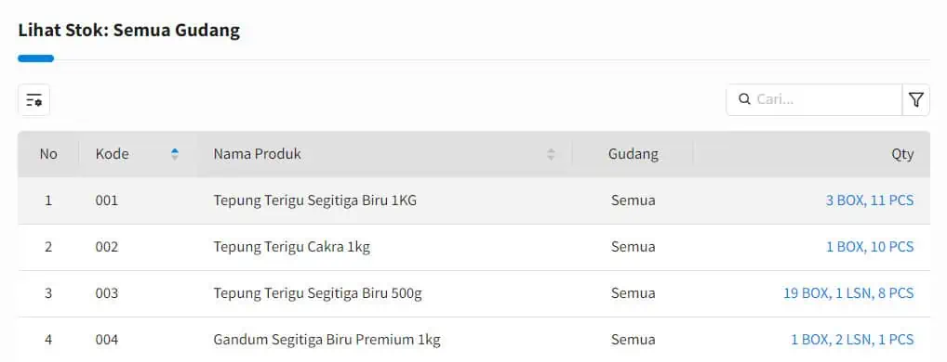
Task: Select the Gudang column header
Action: [633, 154]
